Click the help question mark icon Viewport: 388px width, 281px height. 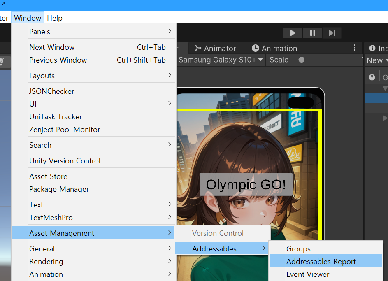372,77
